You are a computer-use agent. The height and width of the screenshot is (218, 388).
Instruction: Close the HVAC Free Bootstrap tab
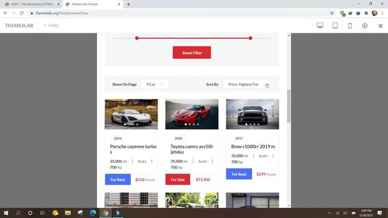pos(59,4)
